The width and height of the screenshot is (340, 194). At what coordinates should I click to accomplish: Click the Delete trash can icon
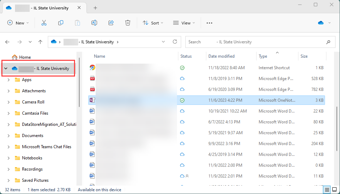(128, 23)
